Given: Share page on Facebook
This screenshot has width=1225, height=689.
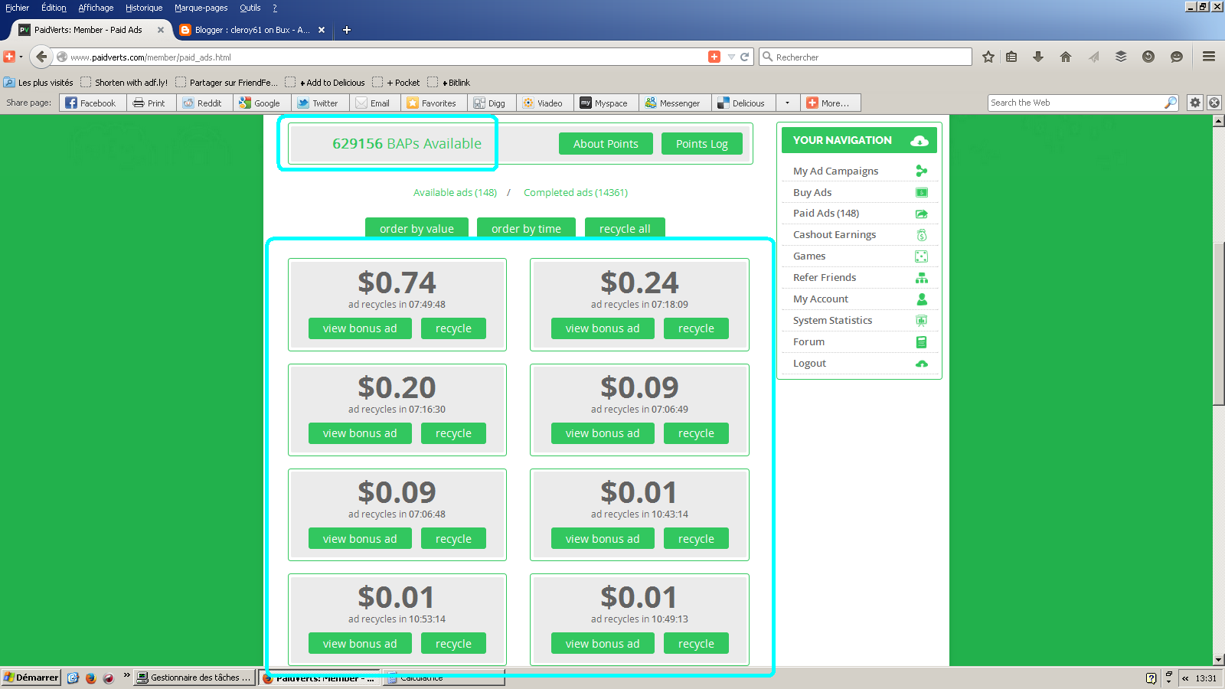Looking at the screenshot, I should [93, 103].
